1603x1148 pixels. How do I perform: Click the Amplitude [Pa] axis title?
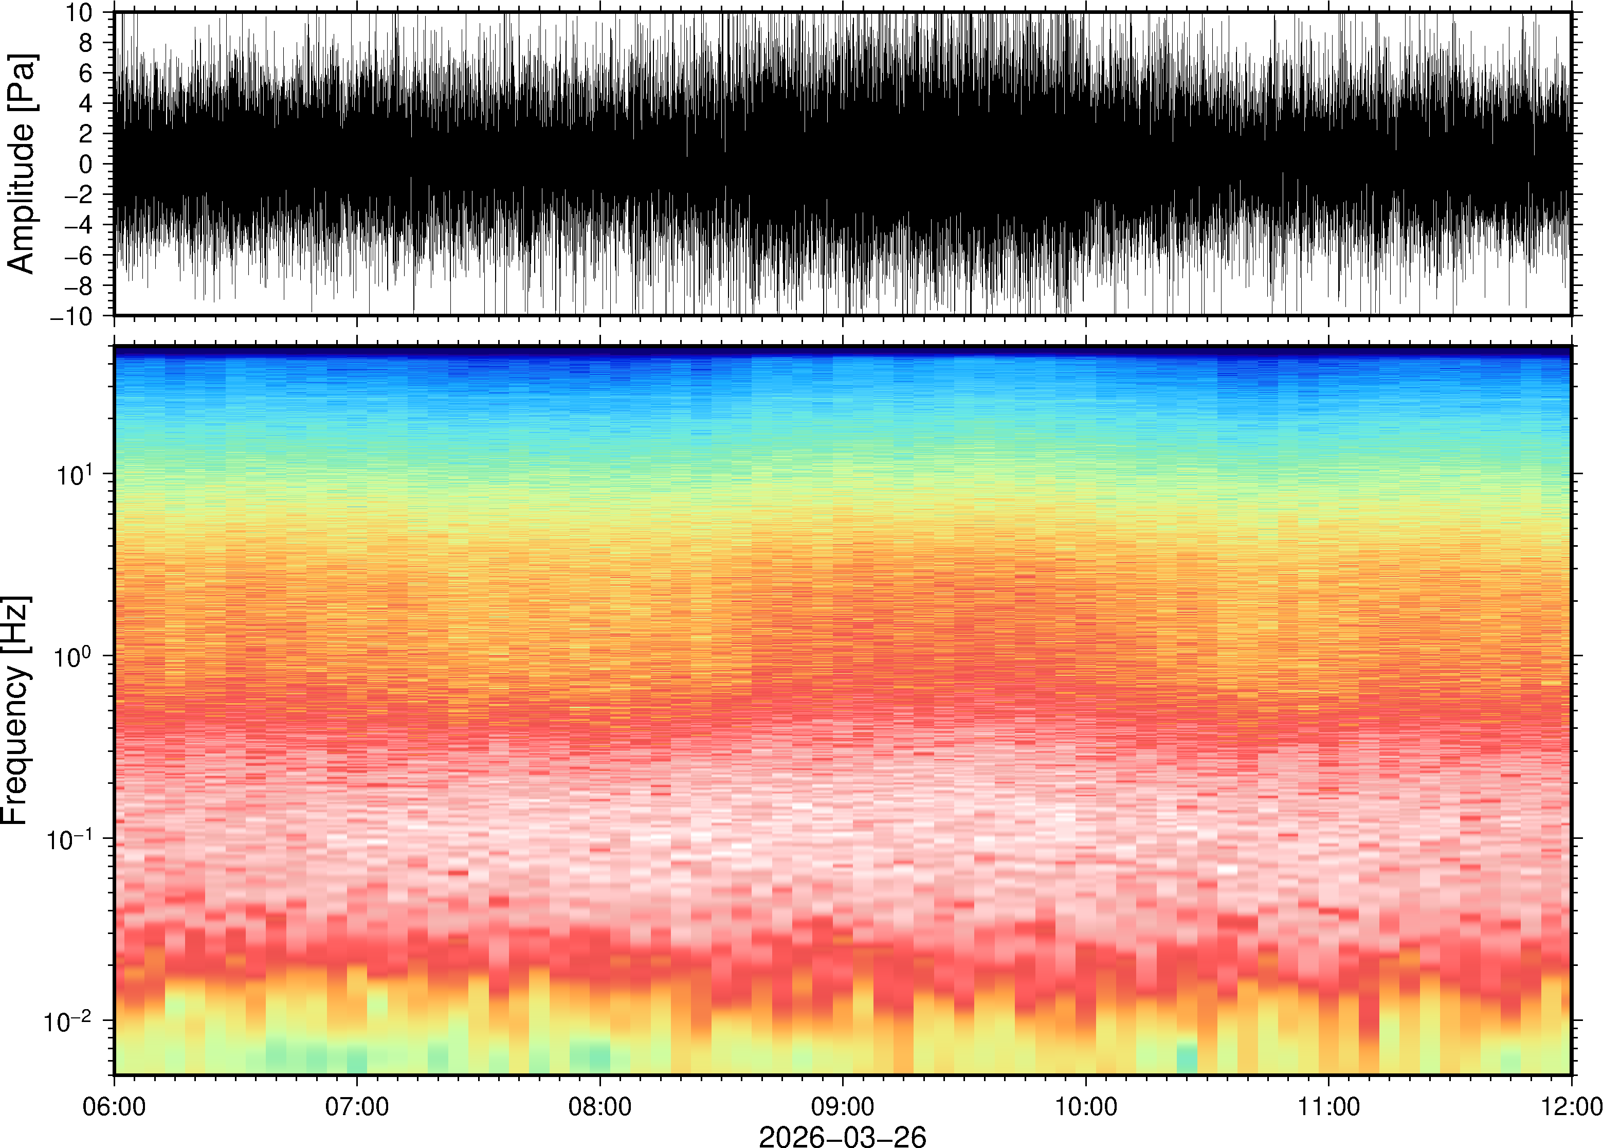[x=21, y=163]
